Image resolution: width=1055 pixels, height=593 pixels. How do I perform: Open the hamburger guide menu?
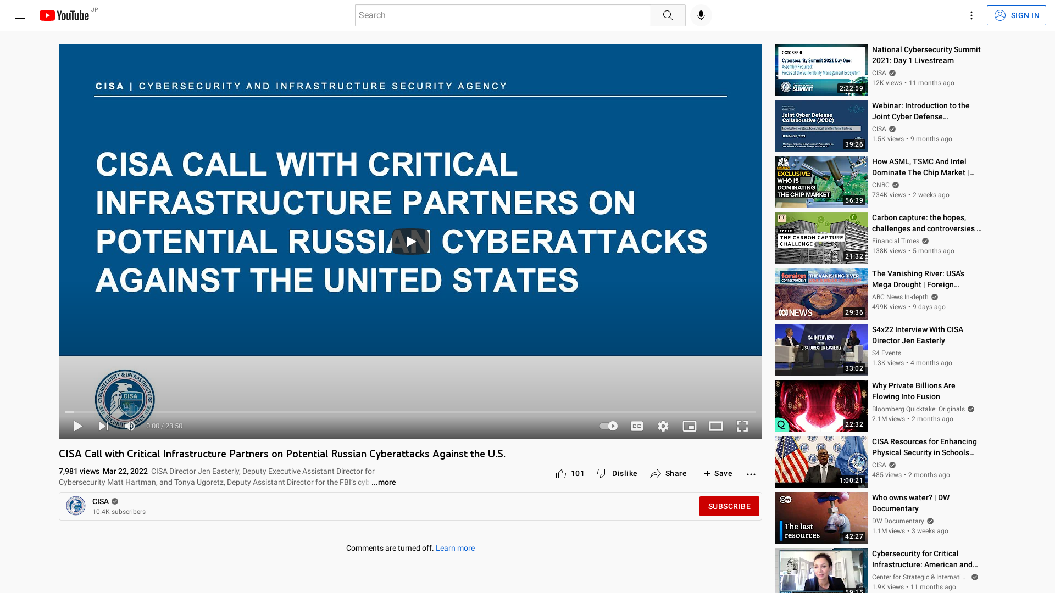tap(20, 15)
